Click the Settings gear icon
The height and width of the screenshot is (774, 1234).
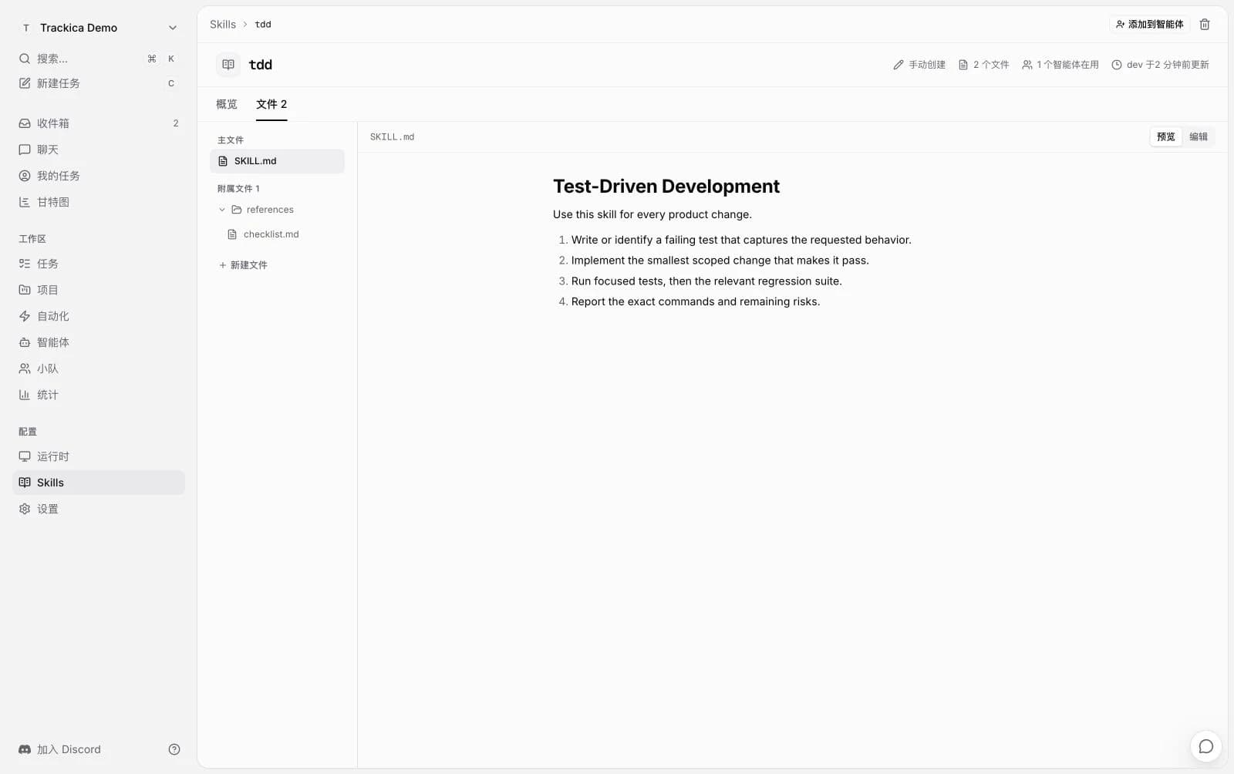pyautogui.click(x=25, y=509)
